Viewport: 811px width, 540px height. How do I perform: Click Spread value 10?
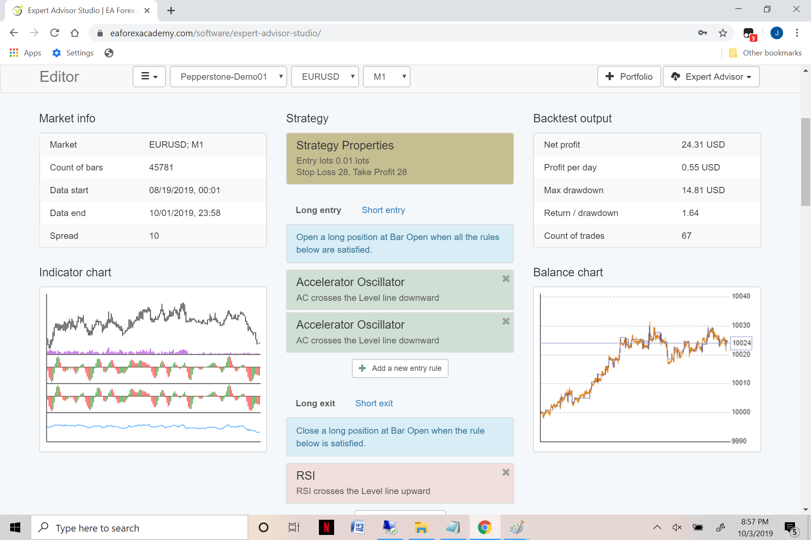[154, 236]
